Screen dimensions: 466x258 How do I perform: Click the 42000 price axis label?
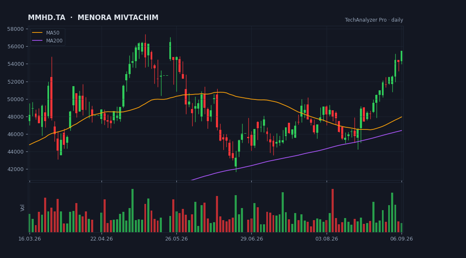point(15,169)
